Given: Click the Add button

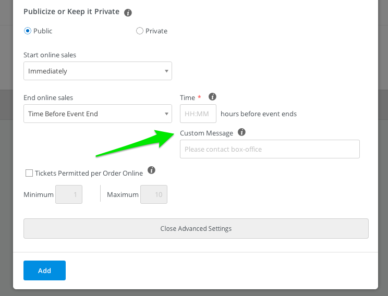Looking at the screenshot, I should (x=44, y=270).
